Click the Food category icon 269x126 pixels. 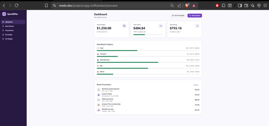pyautogui.click(x=98, y=48)
